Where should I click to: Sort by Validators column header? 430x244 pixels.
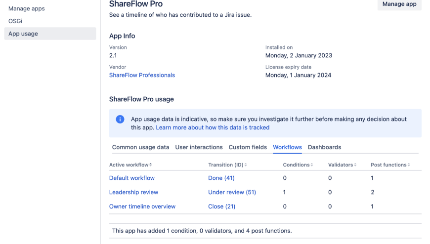[x=342, y=164]
